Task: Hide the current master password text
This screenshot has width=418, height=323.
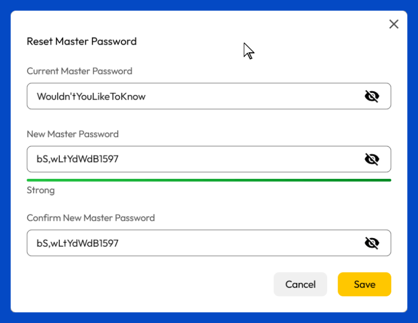Action: tap(372, 96)
